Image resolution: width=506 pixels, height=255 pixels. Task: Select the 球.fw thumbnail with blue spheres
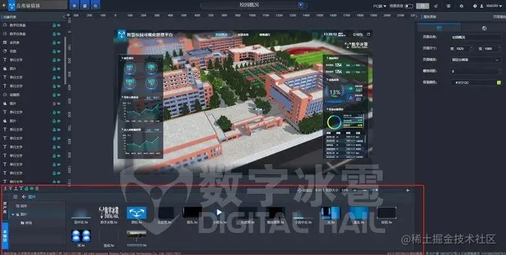point(81,238)
